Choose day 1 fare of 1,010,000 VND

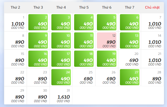click(15, 22)
